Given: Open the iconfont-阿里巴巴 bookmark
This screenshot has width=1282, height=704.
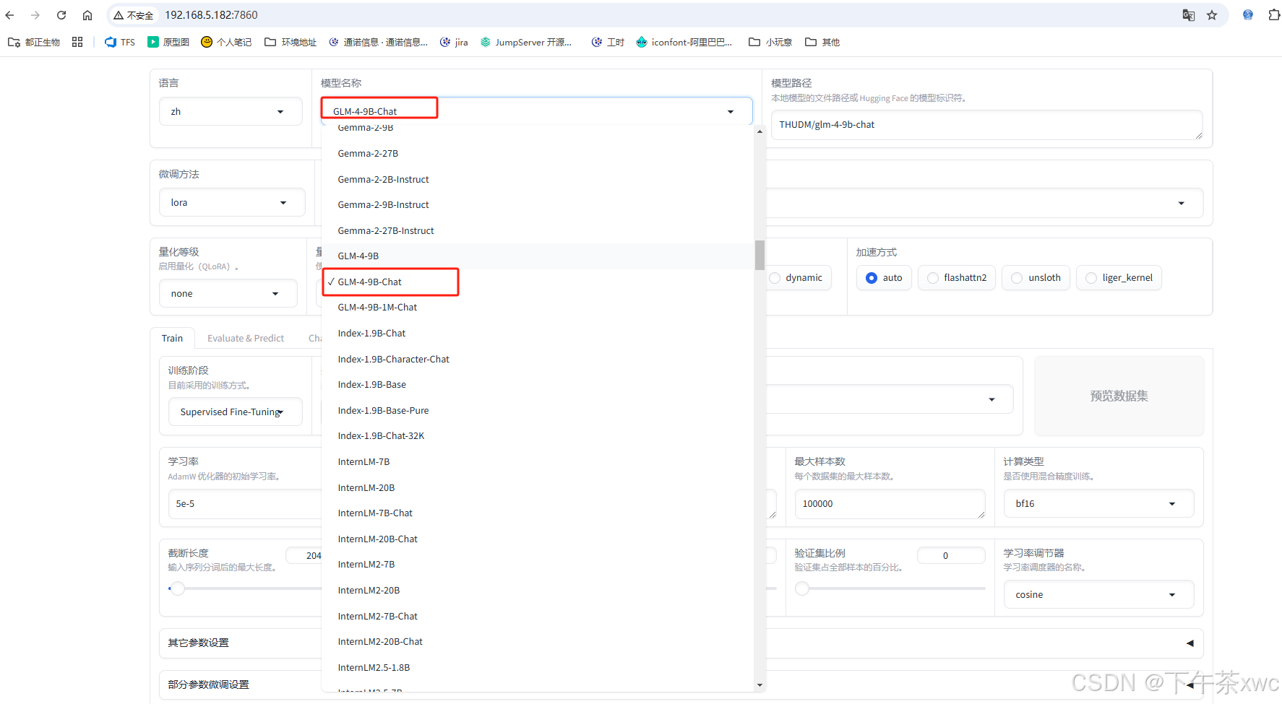Looking at the screenshot, I should (683, 42).
